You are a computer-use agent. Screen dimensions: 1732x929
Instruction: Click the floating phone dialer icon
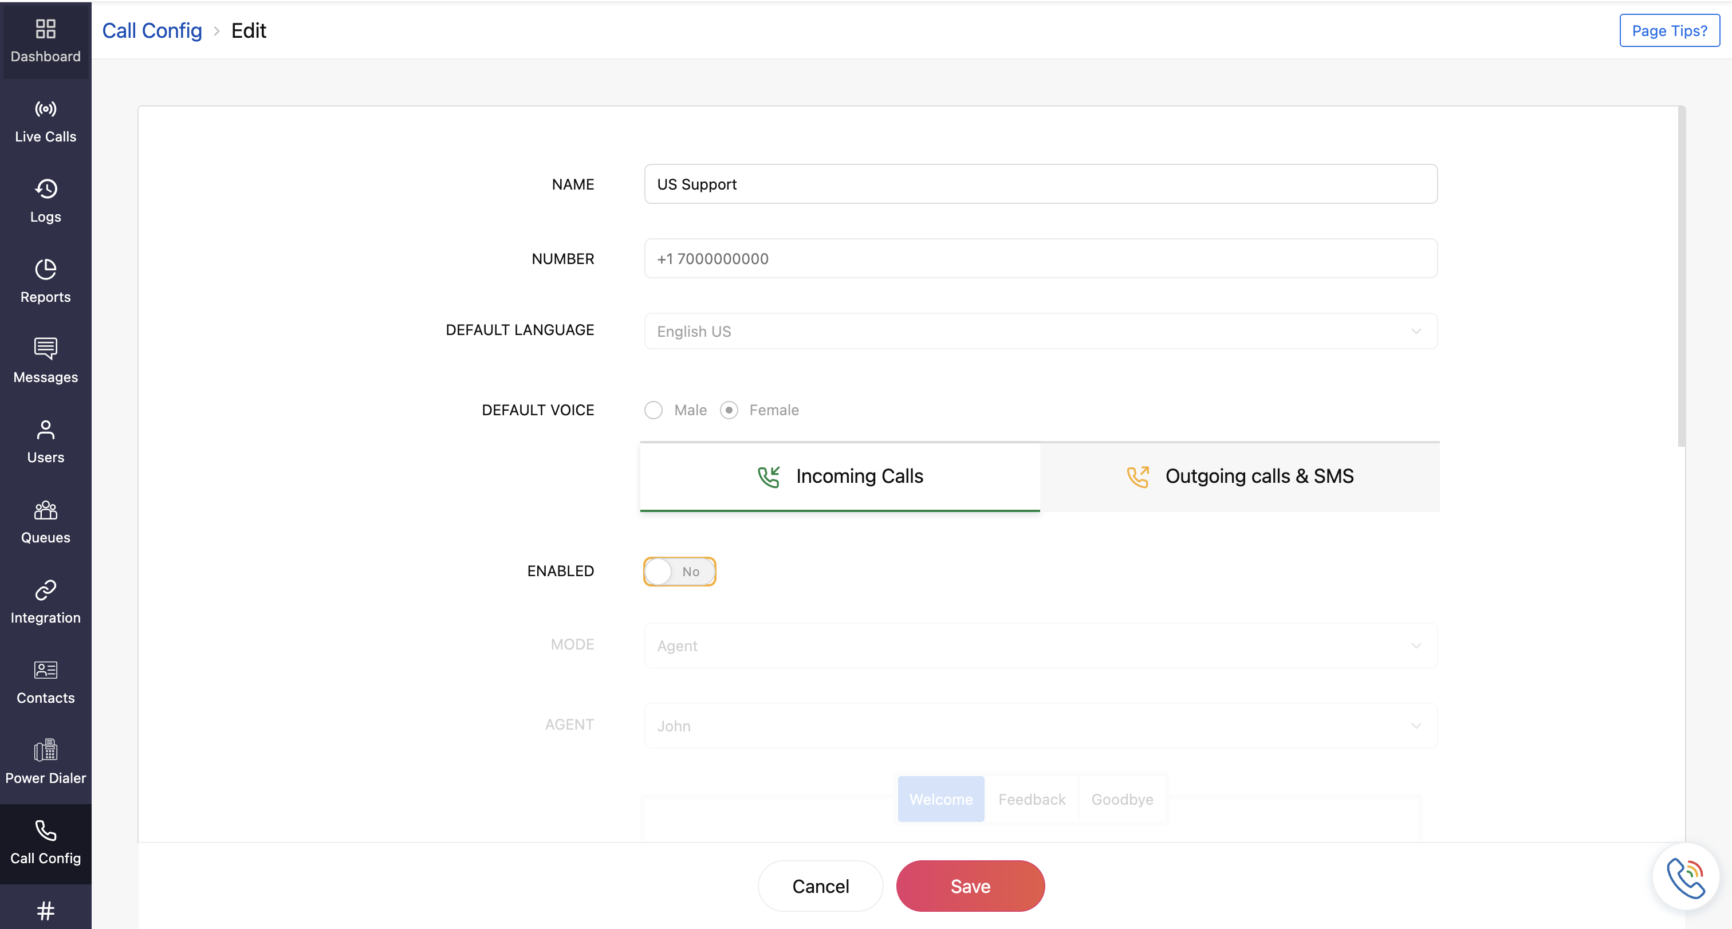pos(1685,876)
